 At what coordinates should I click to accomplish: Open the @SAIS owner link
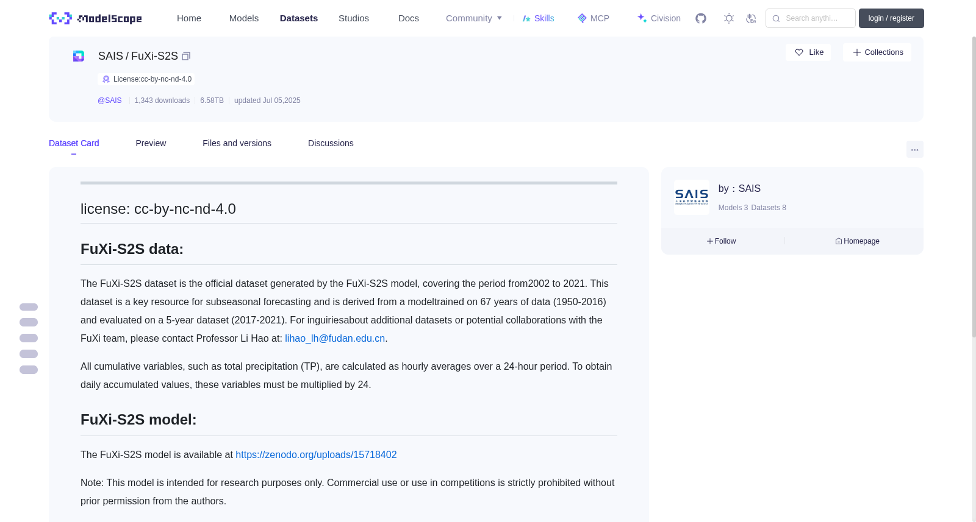point(110,101)
